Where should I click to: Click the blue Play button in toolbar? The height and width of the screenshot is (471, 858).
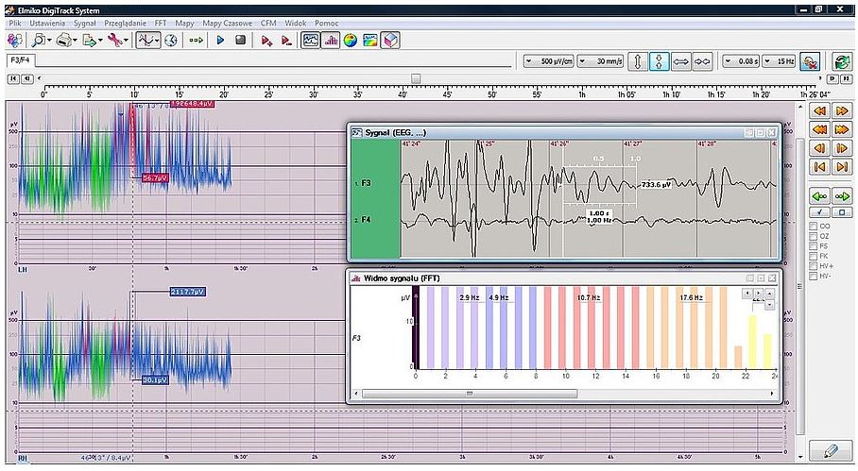[x=220, y=41]
